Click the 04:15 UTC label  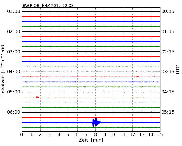168,92
